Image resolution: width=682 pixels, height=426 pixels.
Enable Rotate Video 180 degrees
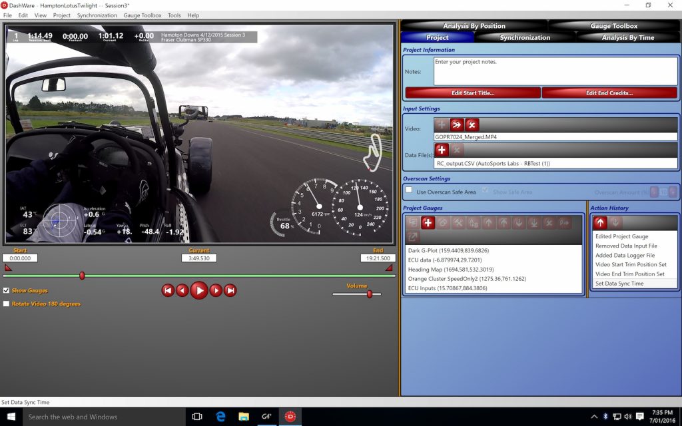[x=7, y=304]
